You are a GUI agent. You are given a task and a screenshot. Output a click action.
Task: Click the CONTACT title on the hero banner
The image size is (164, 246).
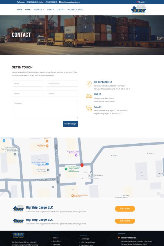point(21,35)
